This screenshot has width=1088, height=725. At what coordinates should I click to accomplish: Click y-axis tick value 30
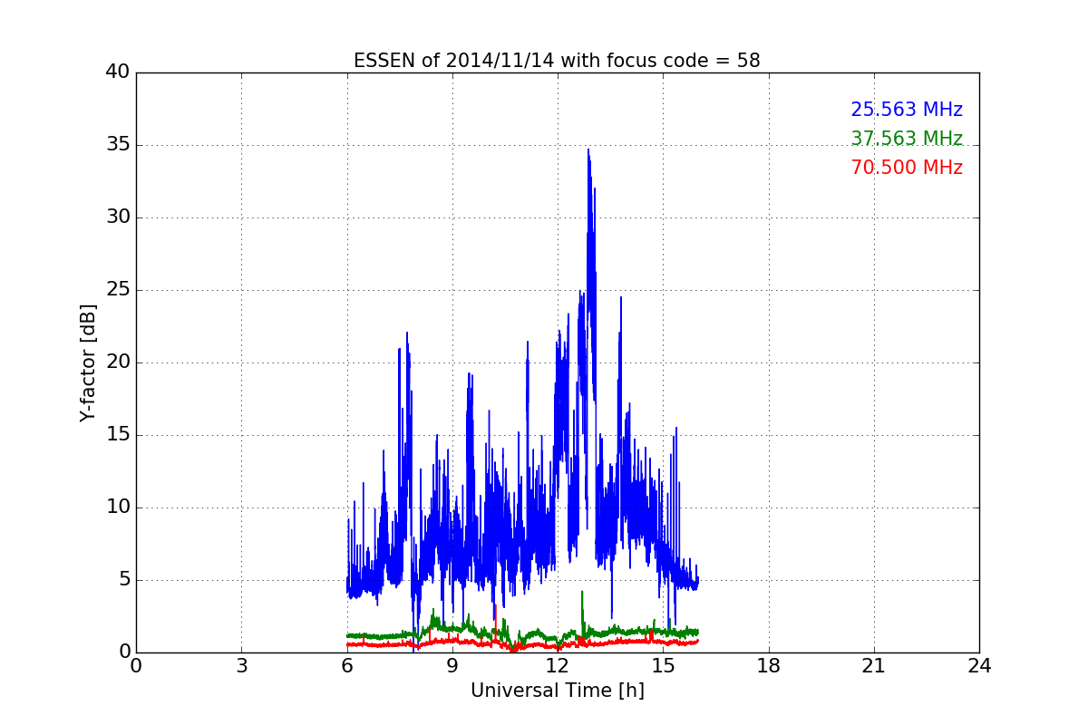tap(118, 217)
